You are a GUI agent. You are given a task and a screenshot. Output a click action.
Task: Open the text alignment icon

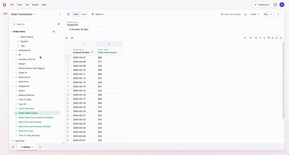pyautogui.click(x=277, y=38)
